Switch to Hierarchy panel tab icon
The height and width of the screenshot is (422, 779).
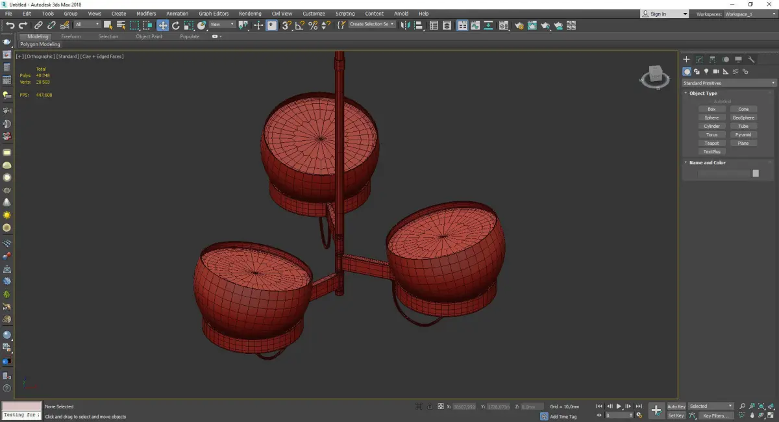pos(712,59)
